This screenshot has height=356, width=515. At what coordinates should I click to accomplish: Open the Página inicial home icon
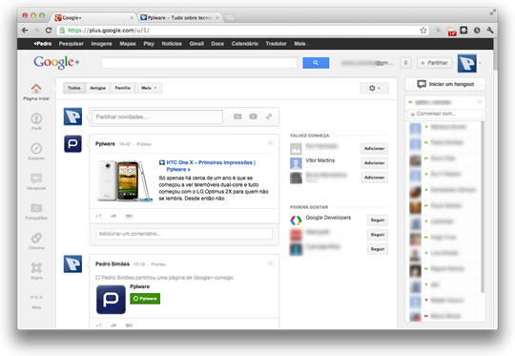coord(36,89)
